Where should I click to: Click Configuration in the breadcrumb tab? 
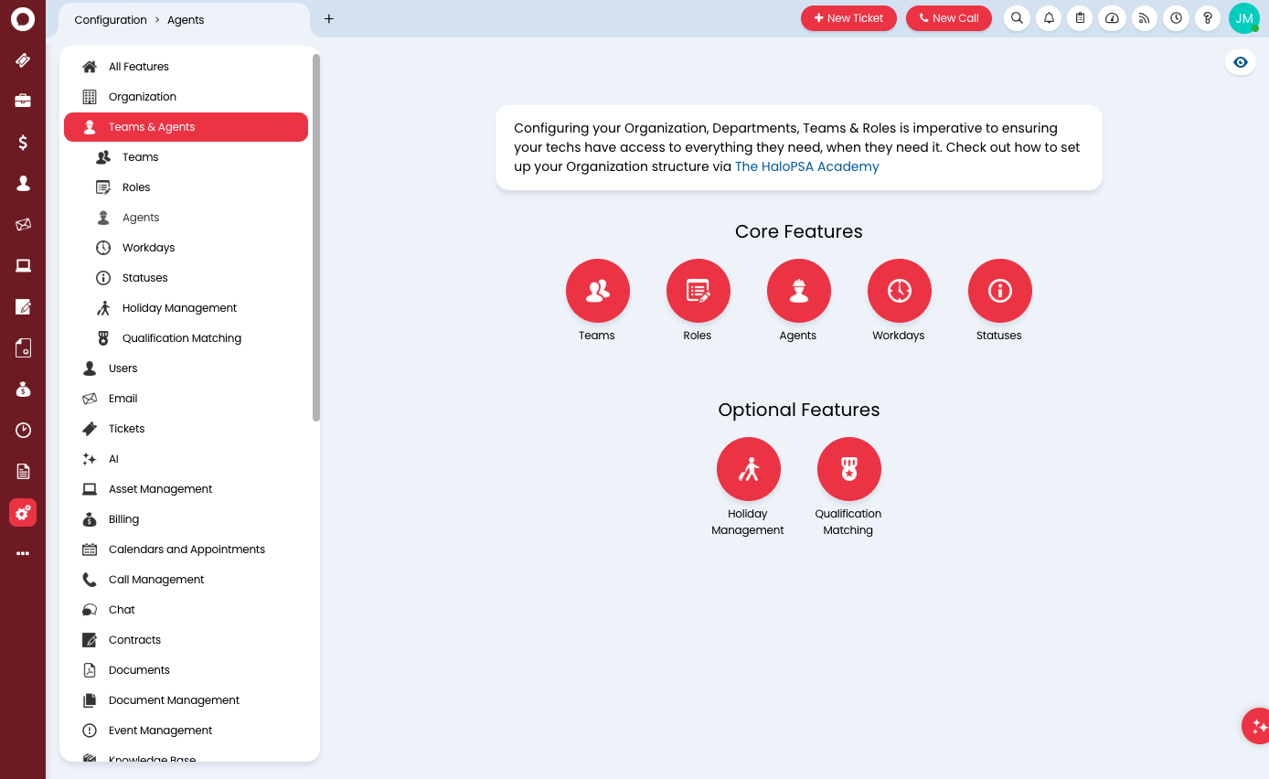pos(111,20)
